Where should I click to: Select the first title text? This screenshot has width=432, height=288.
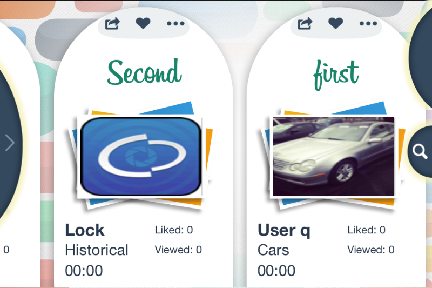336,75
